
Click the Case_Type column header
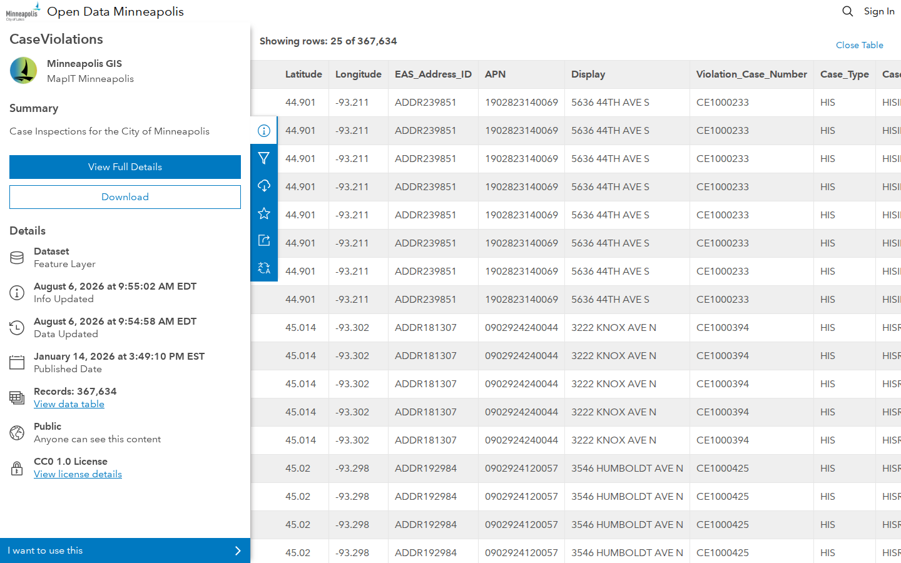(x=845, y=74)
